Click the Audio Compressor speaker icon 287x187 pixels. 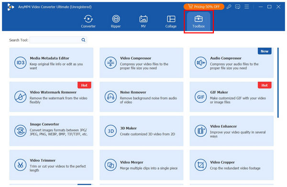point(200,63)
